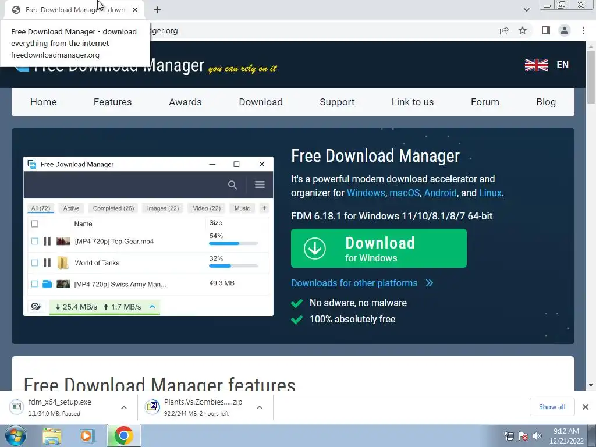Go to Home in site navigation
Screen dimensions: 596x447
tap(43, 102)
